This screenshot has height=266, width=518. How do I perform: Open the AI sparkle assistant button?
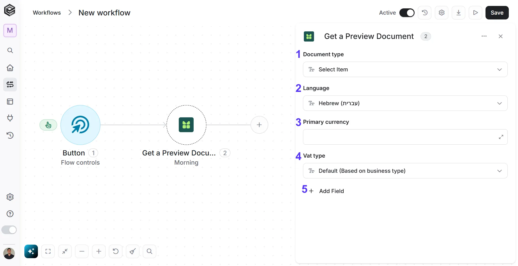pos(31,251)
